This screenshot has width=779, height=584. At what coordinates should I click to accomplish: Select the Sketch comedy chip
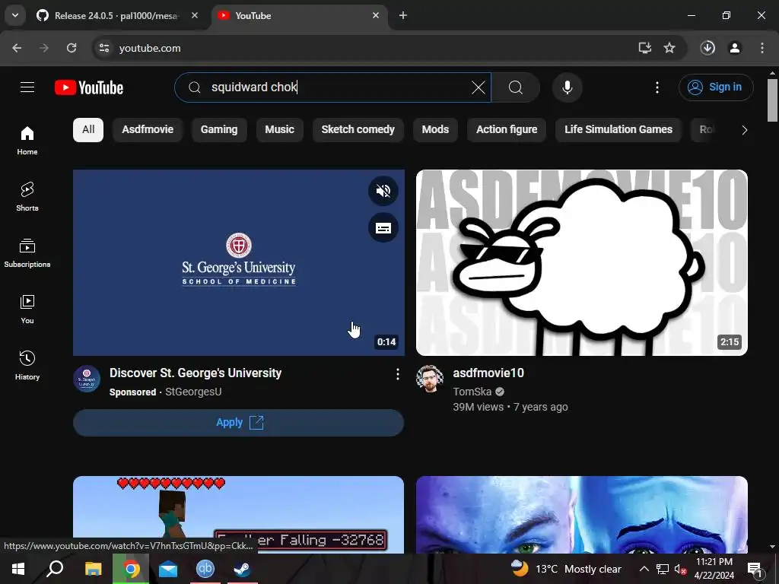[x=358, y=129]
